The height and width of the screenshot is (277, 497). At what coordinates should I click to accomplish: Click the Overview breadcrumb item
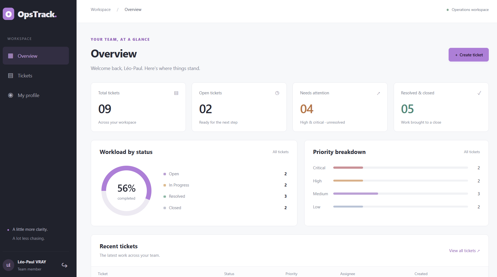pos(133,10)
